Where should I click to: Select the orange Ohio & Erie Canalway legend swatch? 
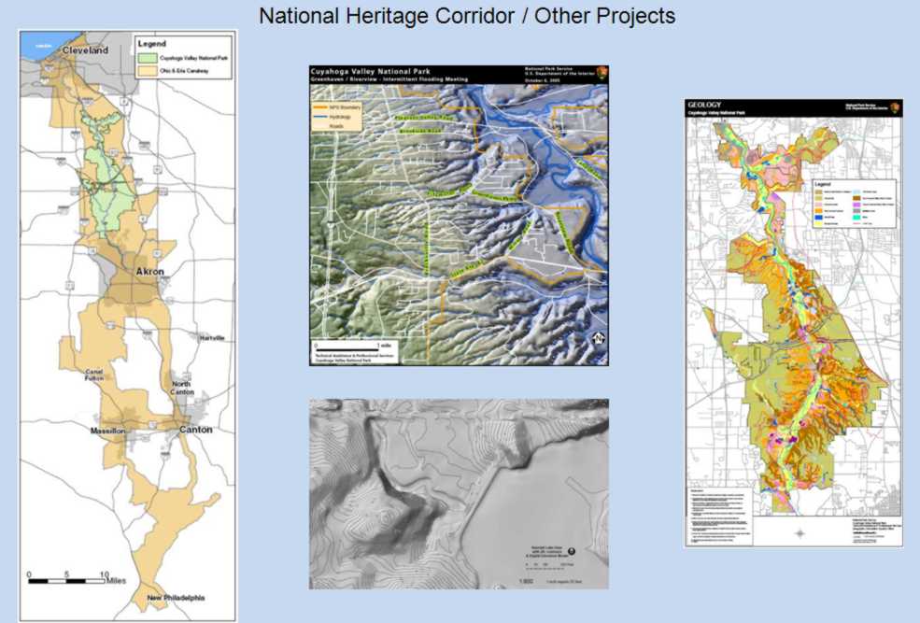[x=148, y=71]
